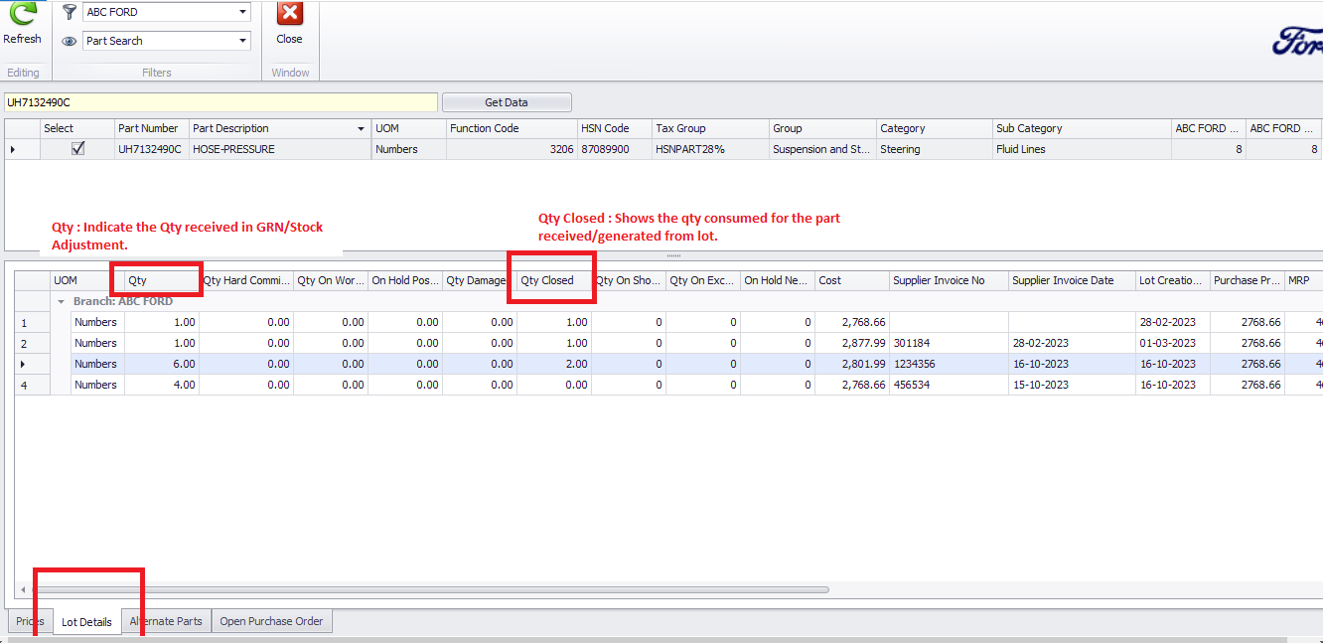Image resolution: width=1323 pixels, height=643 pixels.
Task: Open Part Description column filter arrow
Action: pyautogui.click(x=361, y=129)
